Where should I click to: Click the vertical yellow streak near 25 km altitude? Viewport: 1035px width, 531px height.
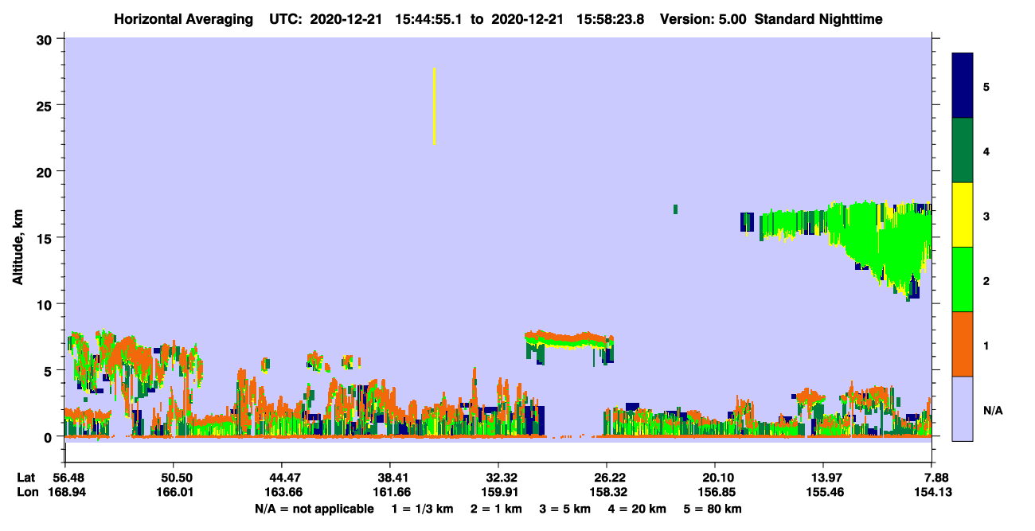point(434,106)
